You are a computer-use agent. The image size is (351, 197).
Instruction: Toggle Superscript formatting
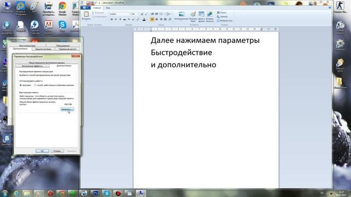[x=133, y=20]
